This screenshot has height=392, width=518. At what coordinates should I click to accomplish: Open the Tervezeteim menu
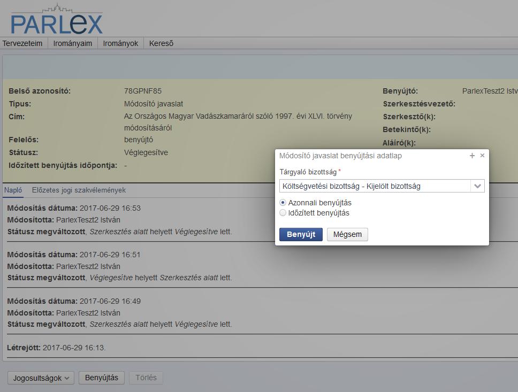tap(22, 43)
